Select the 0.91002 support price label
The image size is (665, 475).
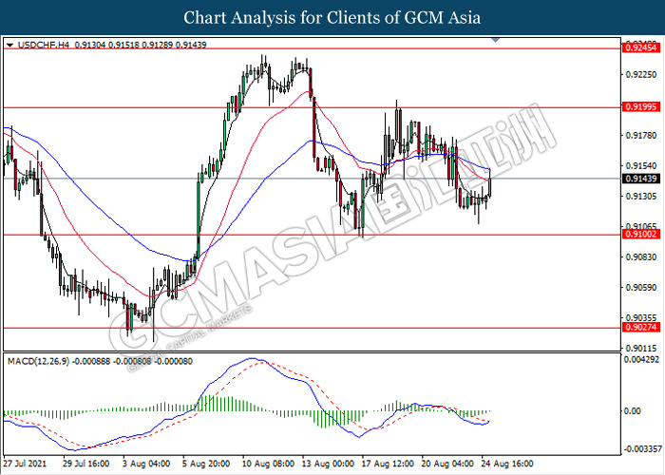click(641, 234)
